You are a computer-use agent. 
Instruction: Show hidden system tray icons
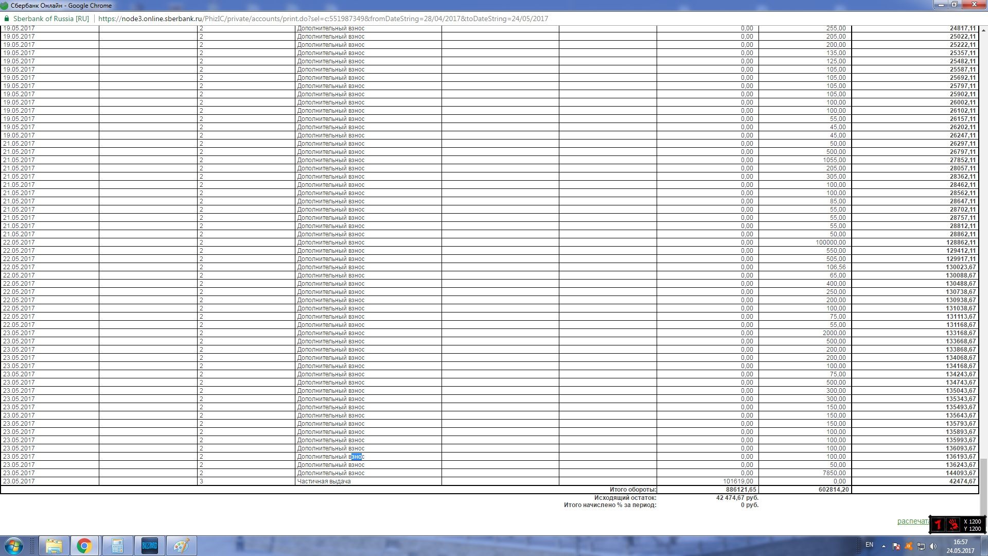(884, 546)
